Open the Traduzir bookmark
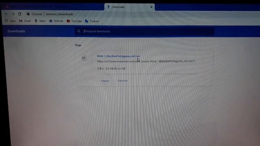 [x=92, y=21]
